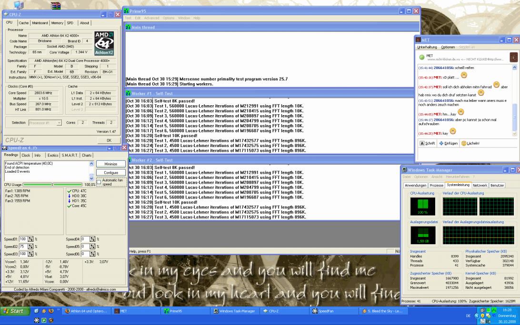
Task: Click Speed06 up/down spinner in SpeedFan
Action: [92, 254]
